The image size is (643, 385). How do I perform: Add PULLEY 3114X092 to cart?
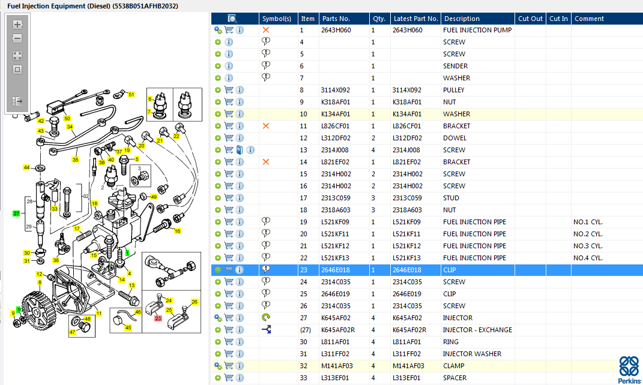pos(229,90)
